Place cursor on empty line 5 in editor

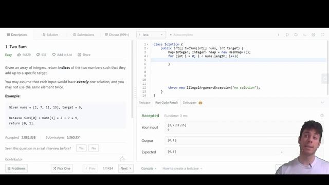click(238, 60)
